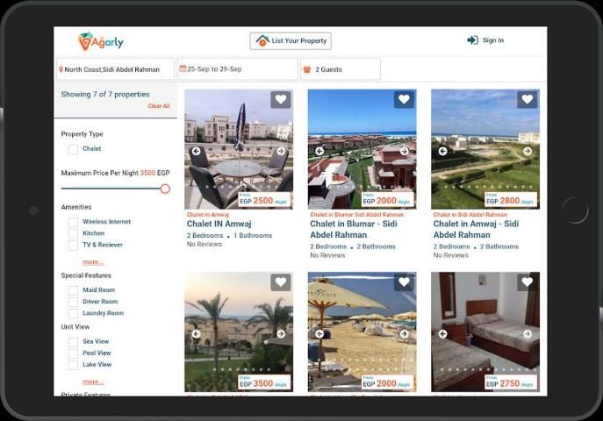Favorite the beach umbrella EGP 2000 listing
This screenshot has width=603, height=421.
coord(404,282)
